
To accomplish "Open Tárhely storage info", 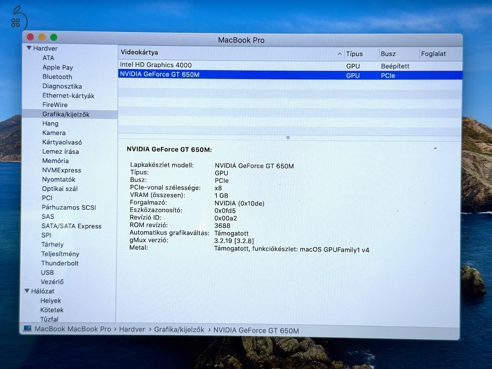I will coord(52,244).
